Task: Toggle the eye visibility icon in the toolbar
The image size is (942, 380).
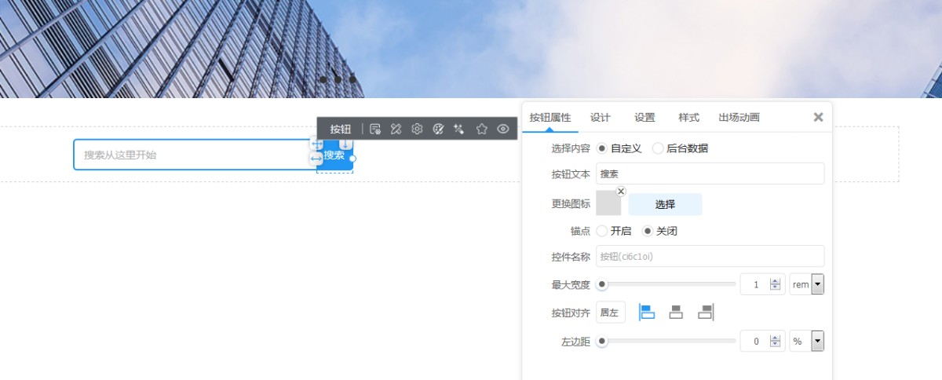Action: click(503, 129)
